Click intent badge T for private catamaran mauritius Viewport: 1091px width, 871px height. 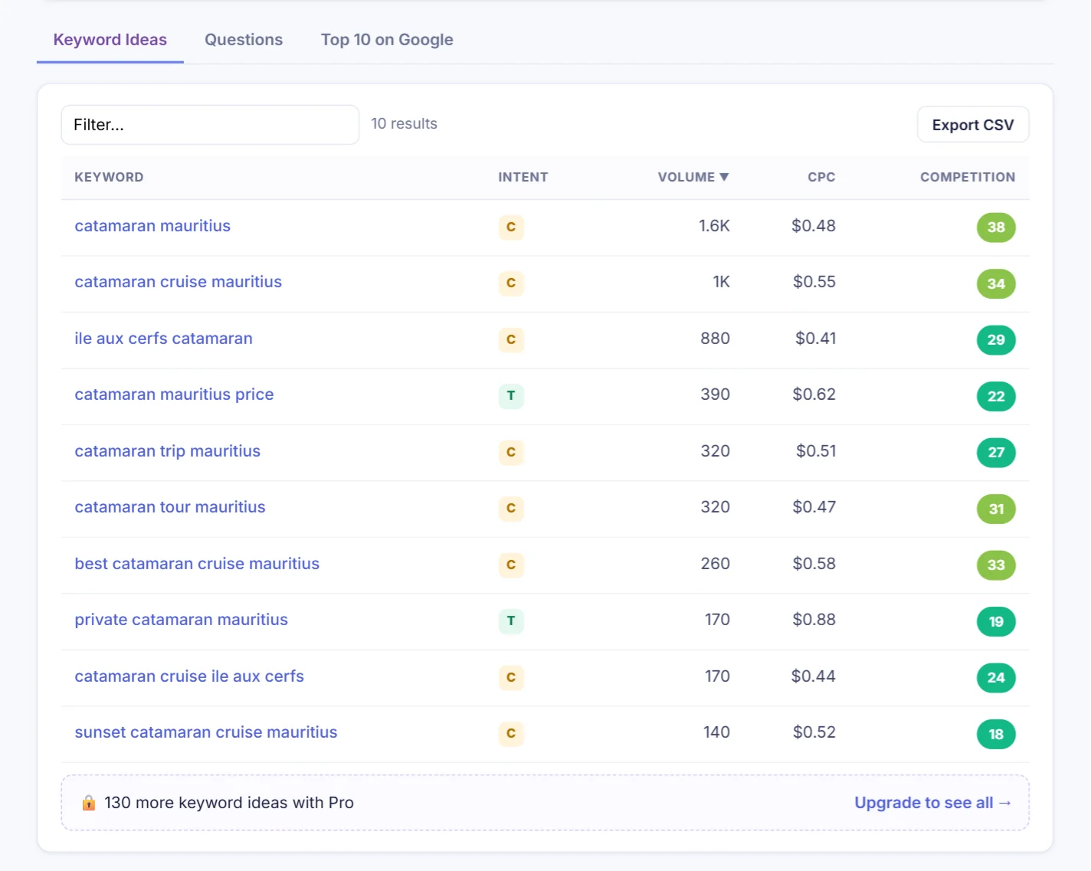click(x=511, y=621)
